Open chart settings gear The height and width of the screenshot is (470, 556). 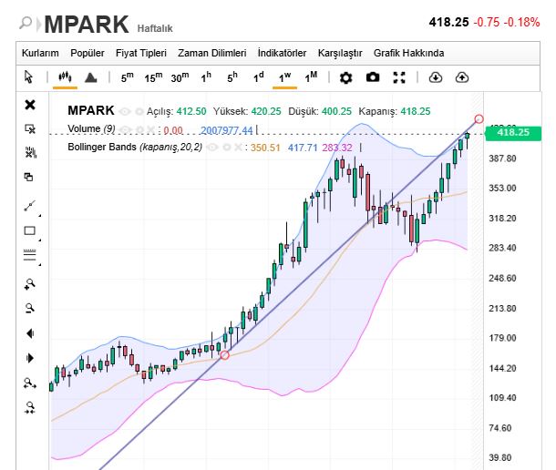click(x=345, y=77)
